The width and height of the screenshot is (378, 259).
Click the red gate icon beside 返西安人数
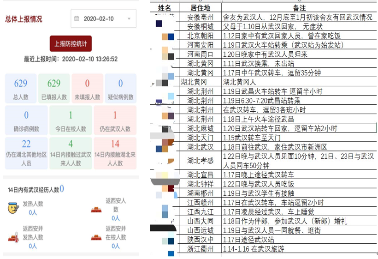coord(97,209)
